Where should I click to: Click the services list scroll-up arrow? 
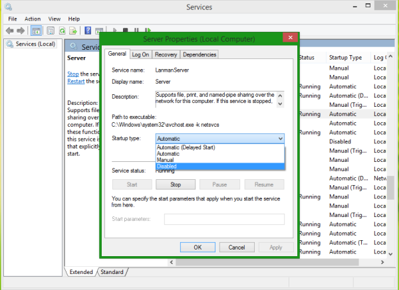[390, 56]
